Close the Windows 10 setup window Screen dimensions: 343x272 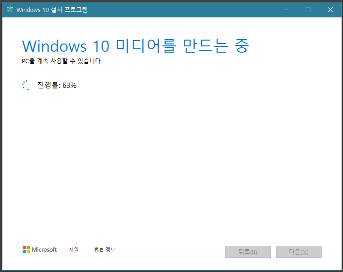[330, 10]
